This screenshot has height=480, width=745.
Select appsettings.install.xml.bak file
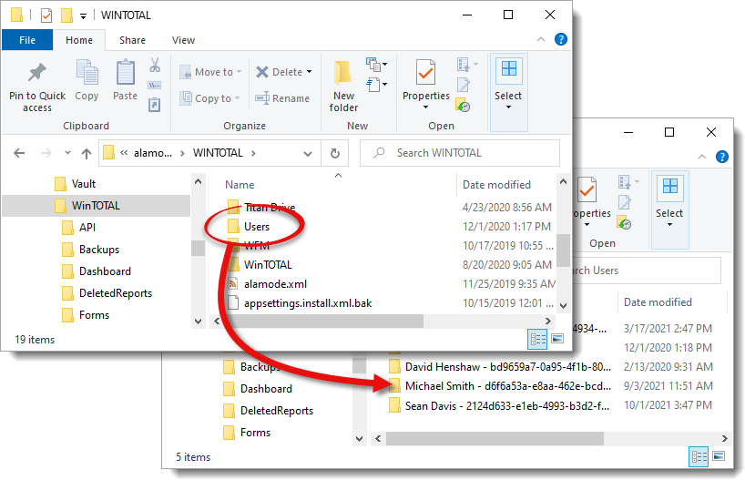pyautogui.click(x=301, y=303)
